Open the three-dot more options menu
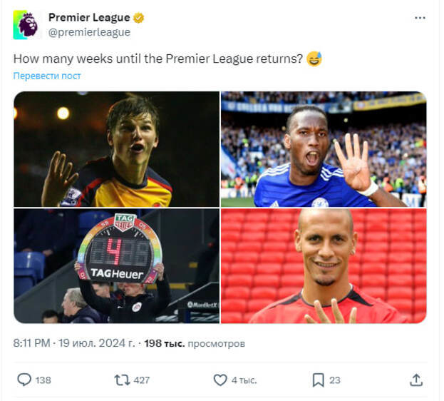Screen dimensions: 444x401 [x=420, y=18]
